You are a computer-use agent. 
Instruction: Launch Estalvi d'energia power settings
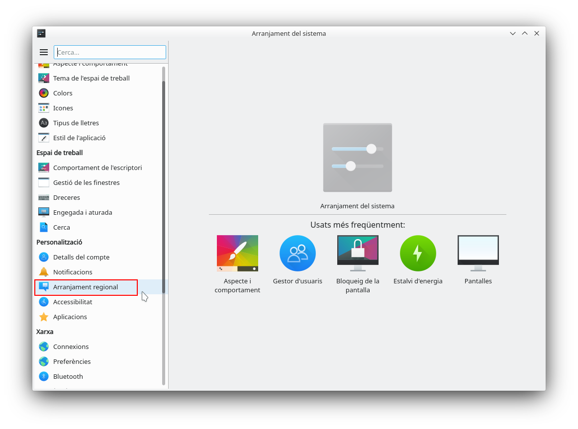coord(418,254)
